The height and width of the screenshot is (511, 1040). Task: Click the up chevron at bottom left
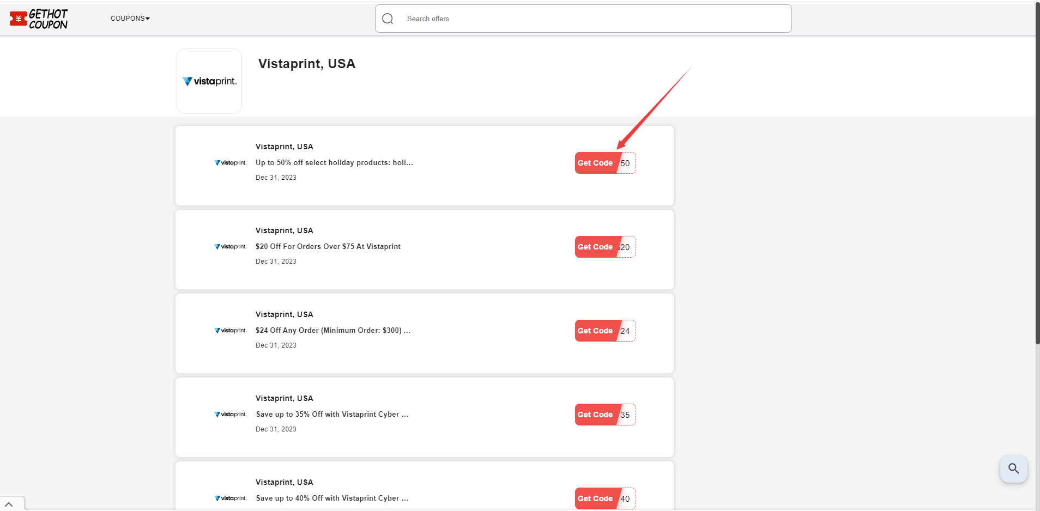pyautogui.click(x=9, y=504)
